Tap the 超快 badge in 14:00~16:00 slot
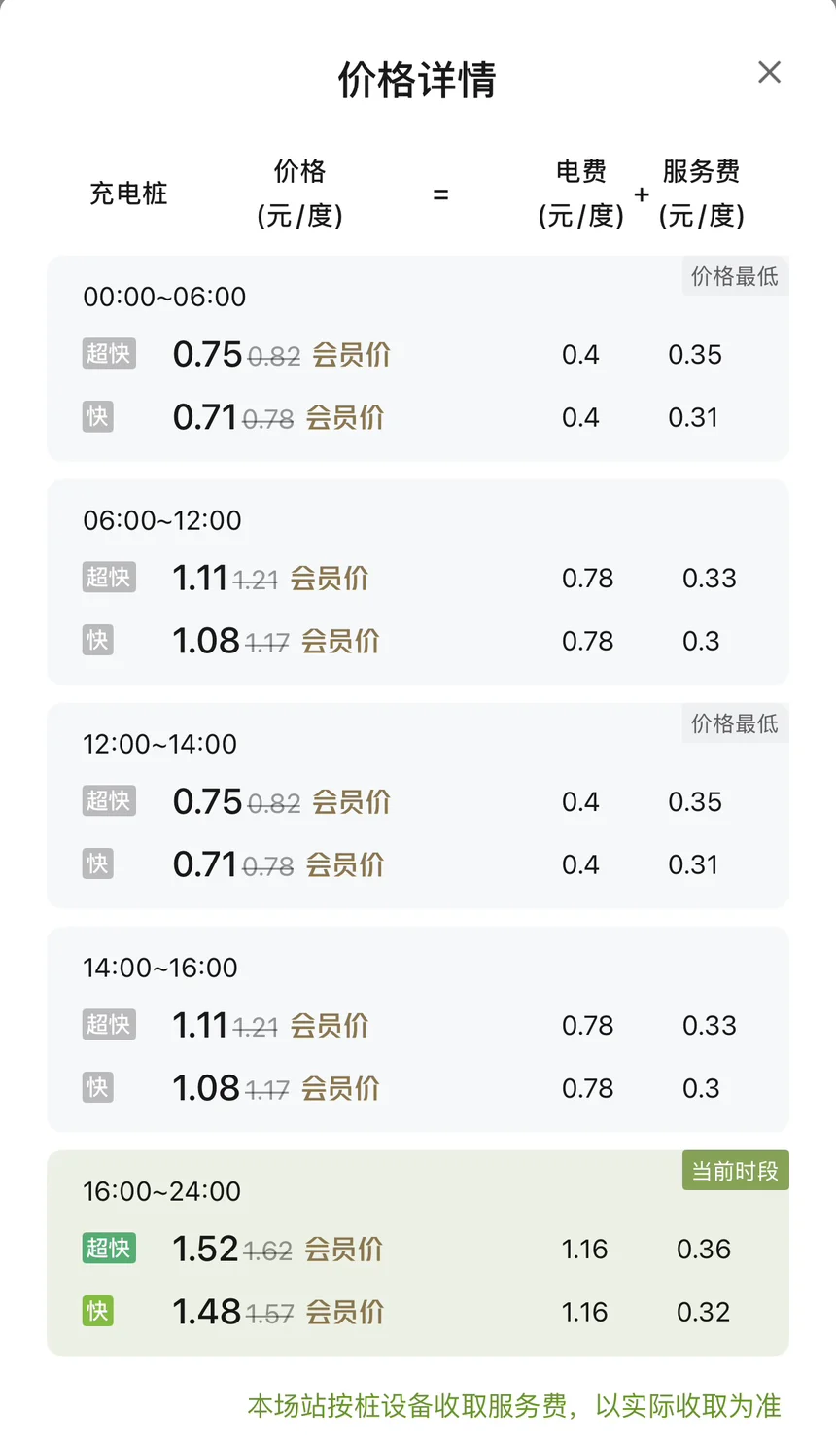 [108, 1025]
